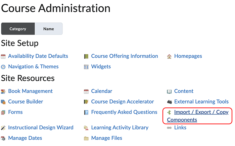Open the Course Builder link
This screenshot has height=146, width=235.
(26, 101)
